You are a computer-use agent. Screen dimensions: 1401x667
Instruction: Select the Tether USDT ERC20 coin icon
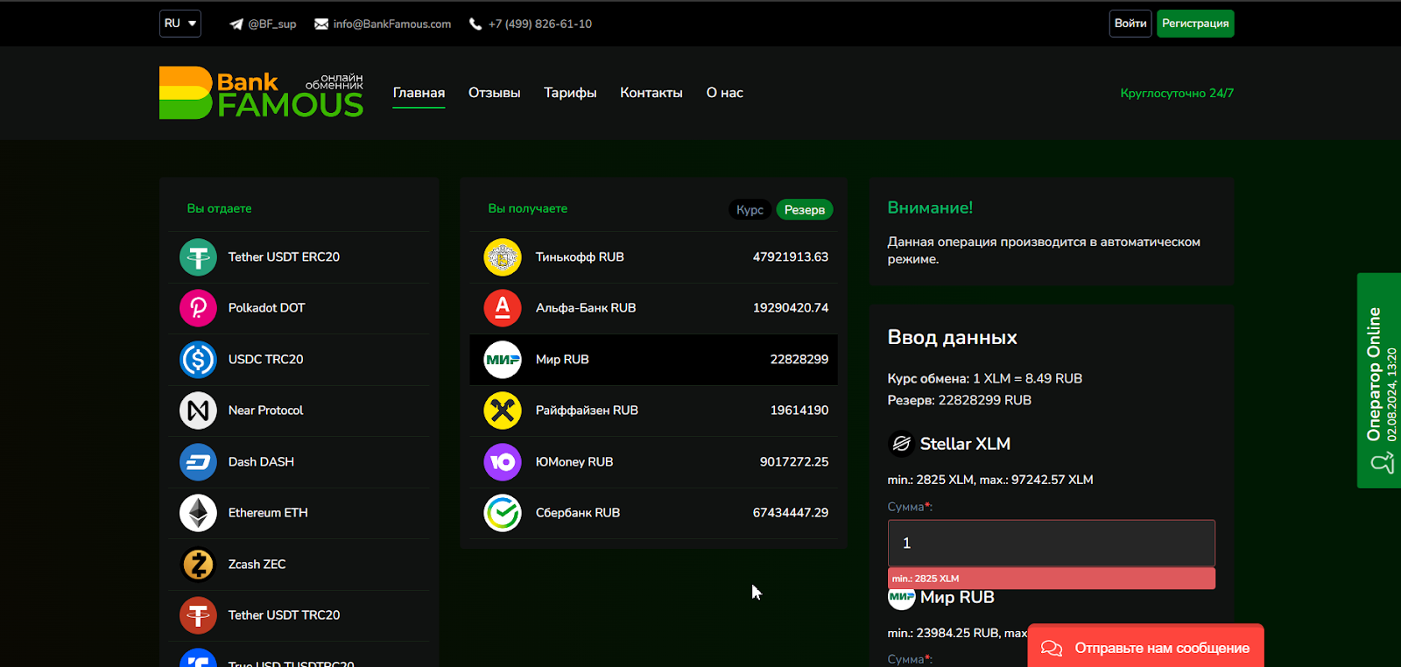click(198, 257)
